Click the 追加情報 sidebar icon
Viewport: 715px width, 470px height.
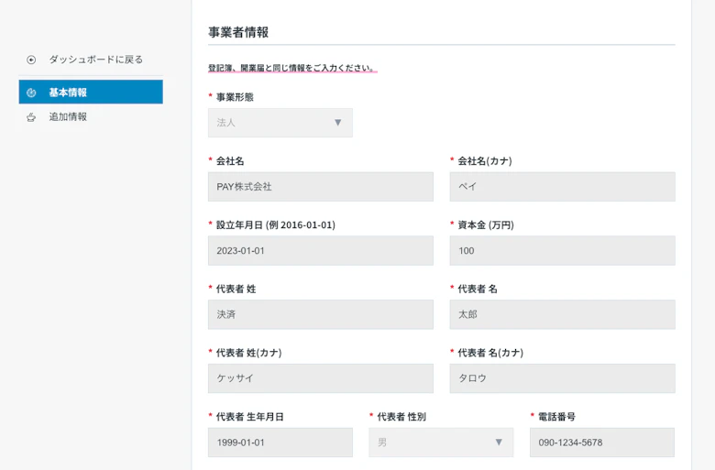[x=31, y=117]
